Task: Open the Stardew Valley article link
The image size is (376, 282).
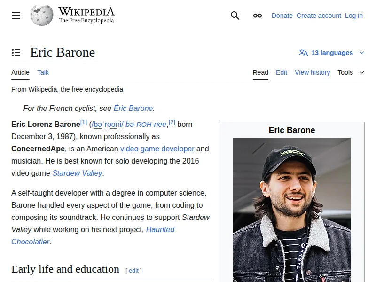Action: (x=77, y=173)
